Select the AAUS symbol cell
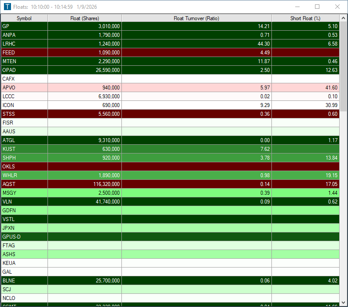 click(24, 132)
